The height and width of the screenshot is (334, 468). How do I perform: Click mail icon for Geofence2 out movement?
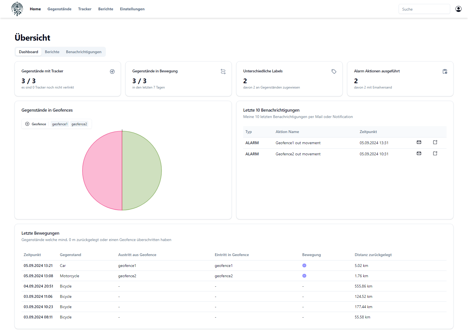click(419, 154)
